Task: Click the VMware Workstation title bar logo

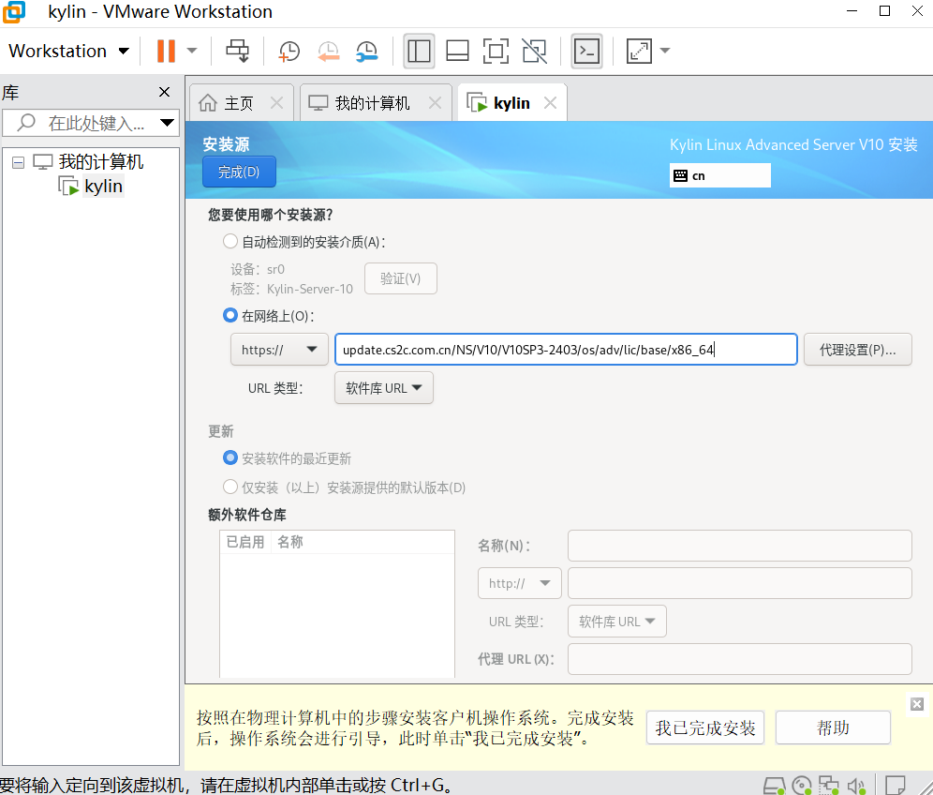Action: [14, 12]
